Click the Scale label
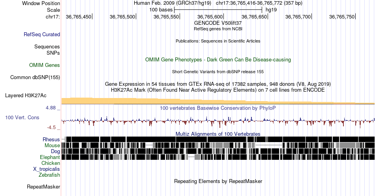Screen dimensions: 375x196 53,10
